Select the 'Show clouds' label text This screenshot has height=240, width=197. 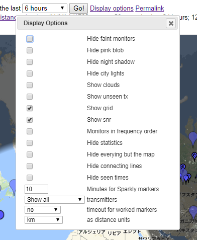(x=103, y=85)
